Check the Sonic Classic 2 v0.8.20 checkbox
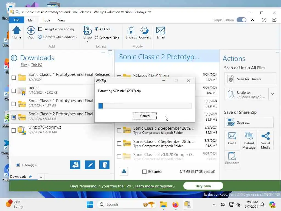 (x=119, y=156)
